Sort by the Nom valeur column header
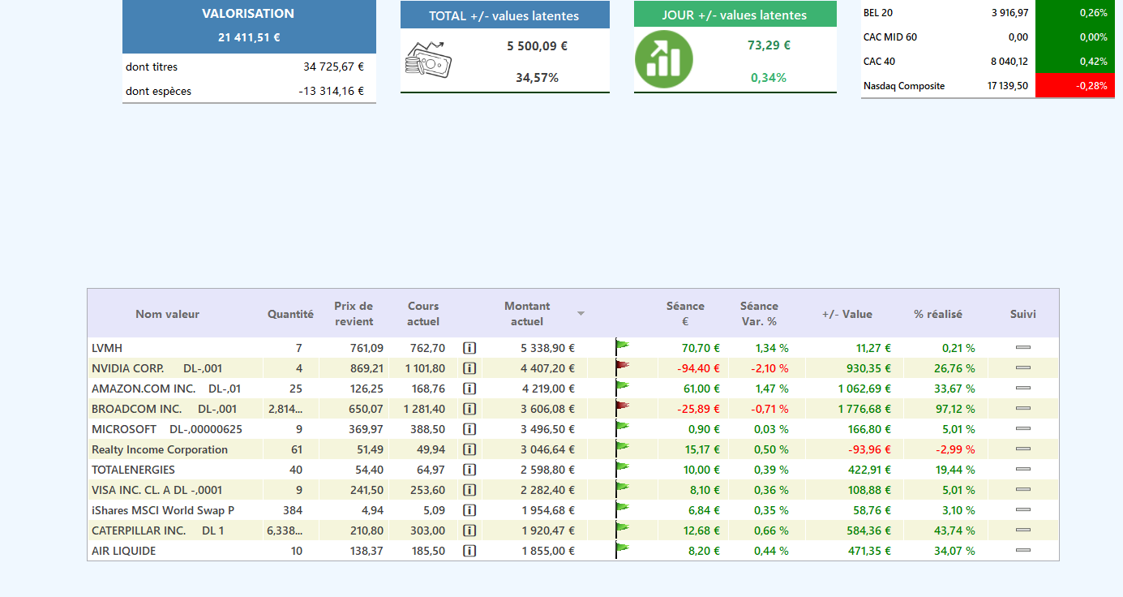The image size is (1123, 597). coord(167,314)
